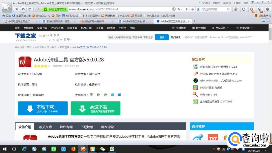Viewport: 272px width, 153px height.
Task: Switch to 相关文章 tab
Action: (45, 127)
